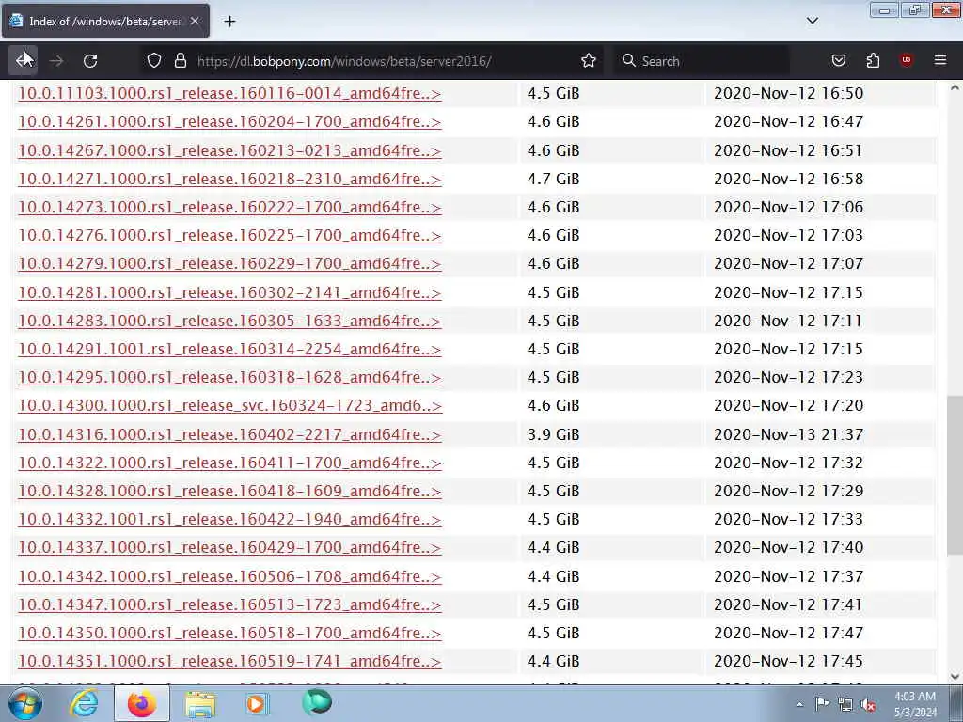The image size is (963, 722).
Task: Open link 10.0.14322.1000.rs1_release.160411-1700
Action: click(x=229, y=463)
